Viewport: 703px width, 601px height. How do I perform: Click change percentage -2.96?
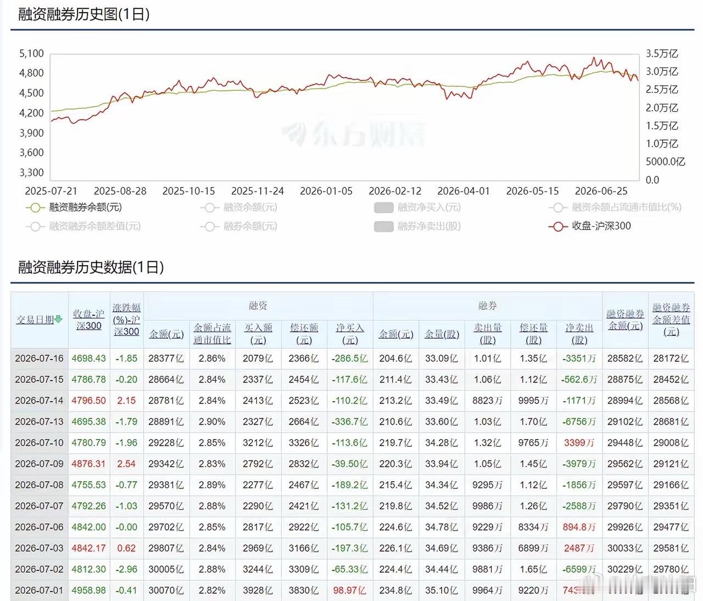(126, 570)
